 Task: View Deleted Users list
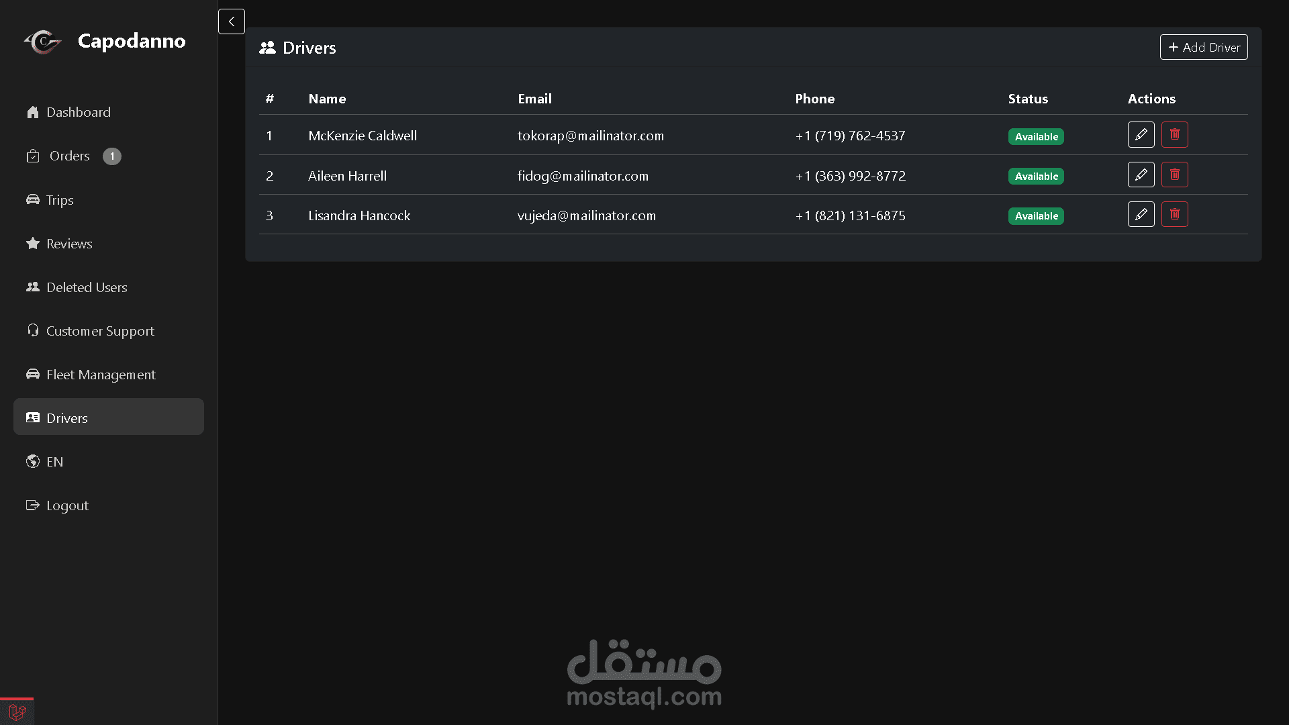click(x=87, y=287)
